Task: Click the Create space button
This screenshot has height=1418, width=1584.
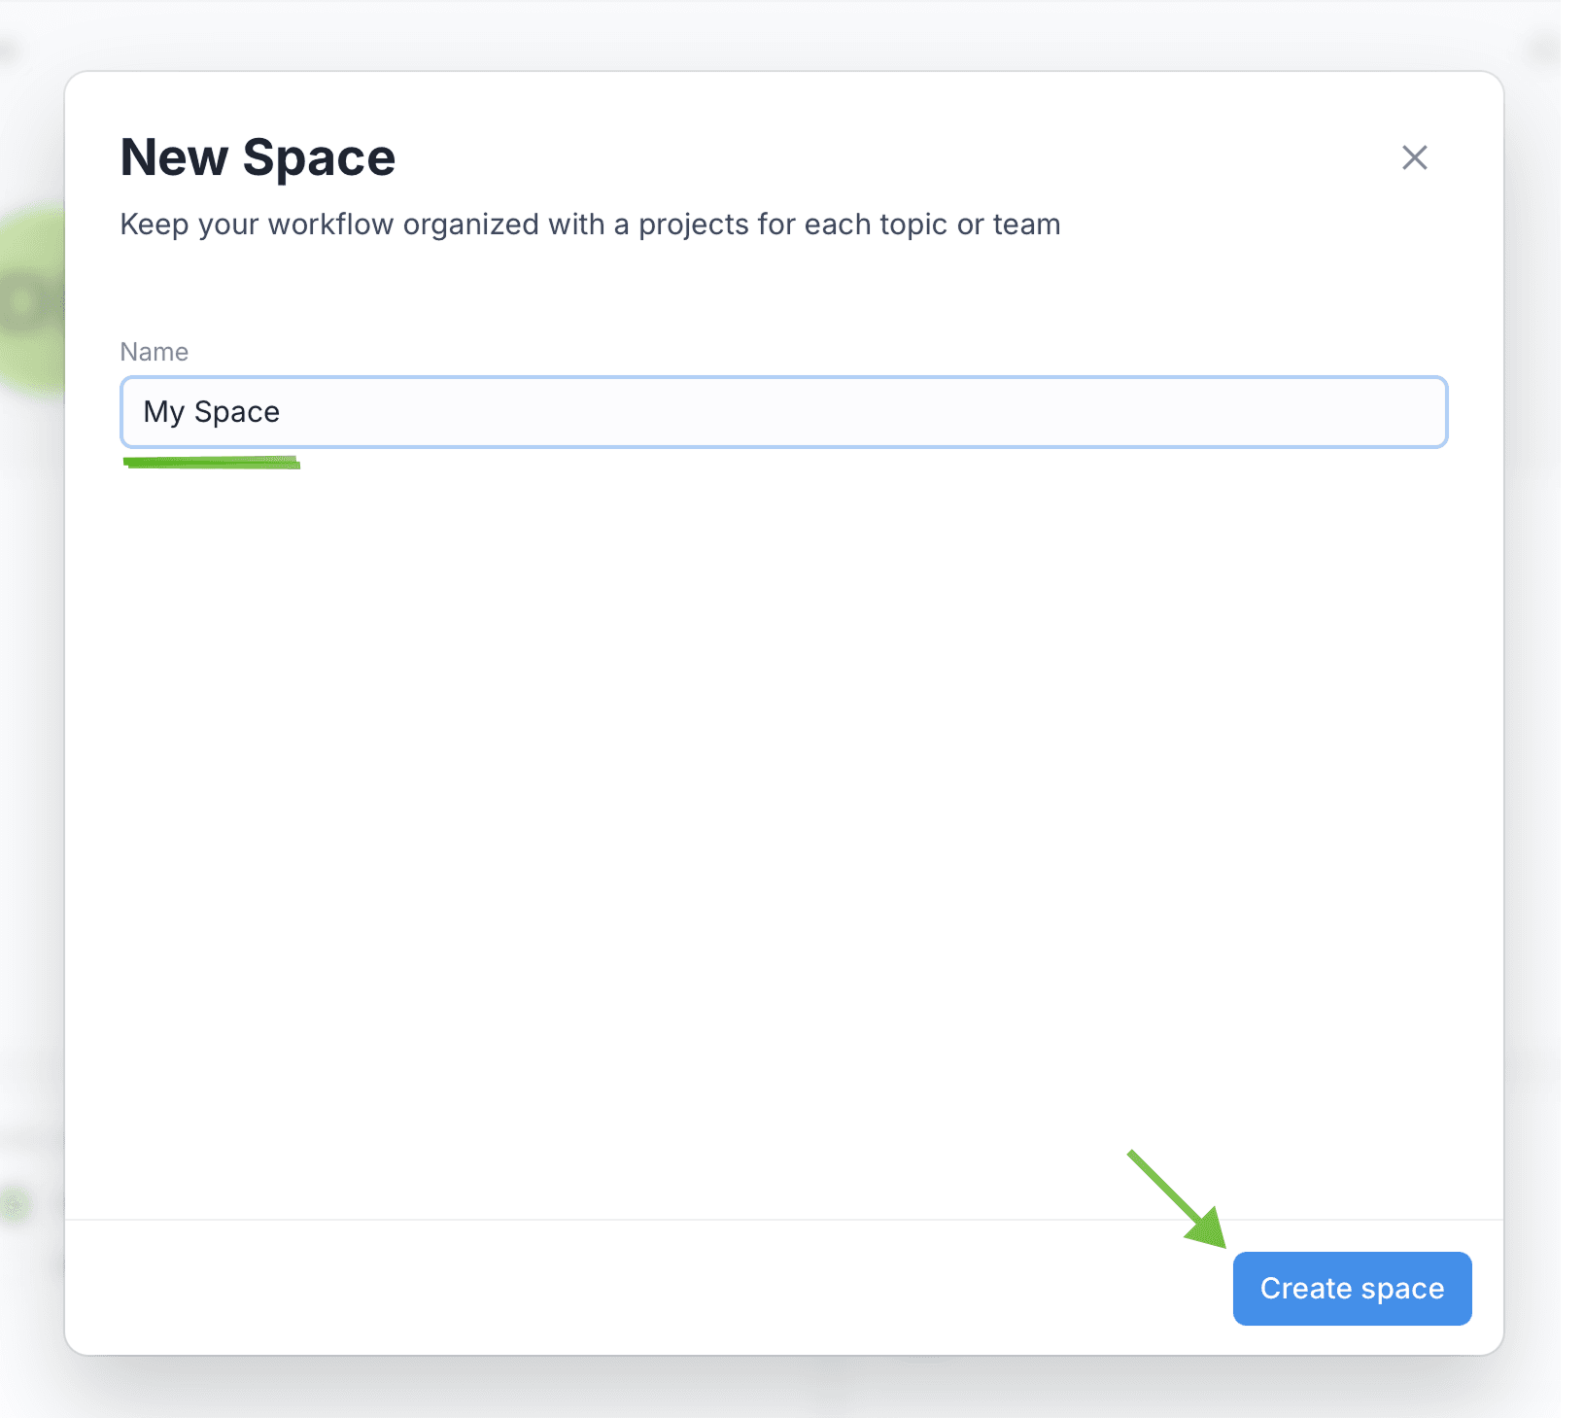Action: pos(1351,1288)
